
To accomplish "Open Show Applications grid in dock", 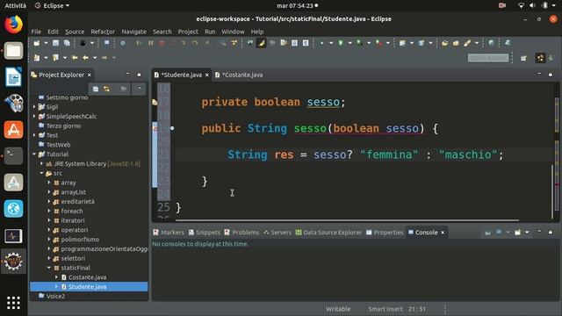I will pyautogui.click(x=14, y=303).
